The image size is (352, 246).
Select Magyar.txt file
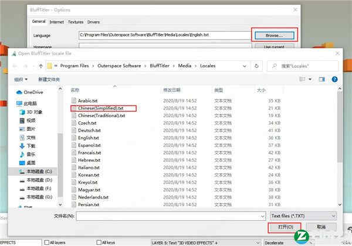(x=89, y=190)
